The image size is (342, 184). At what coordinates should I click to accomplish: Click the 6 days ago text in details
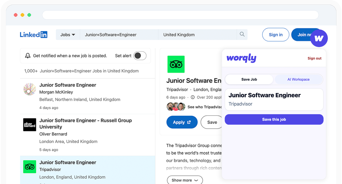tap(176, 97)
